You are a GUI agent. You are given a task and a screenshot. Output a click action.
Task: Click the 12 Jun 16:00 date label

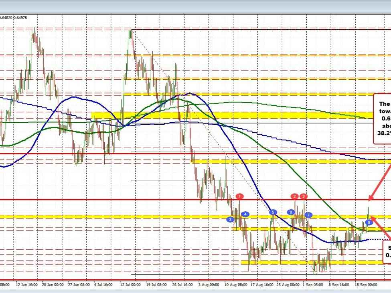[x=27, y=285]
